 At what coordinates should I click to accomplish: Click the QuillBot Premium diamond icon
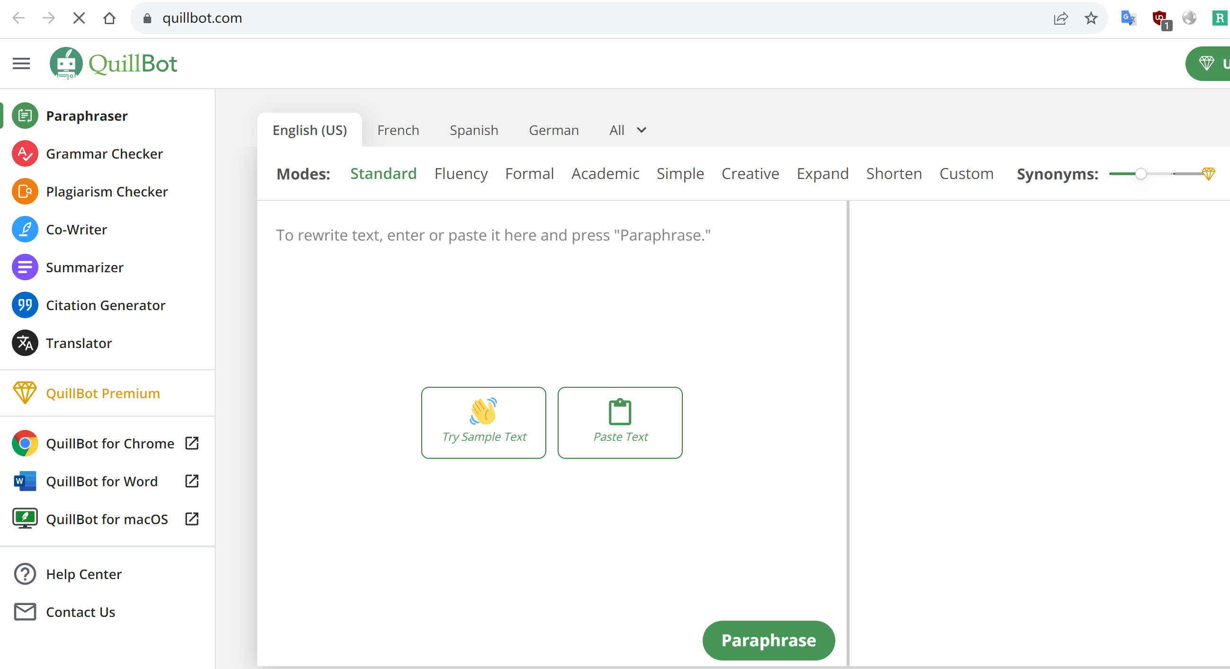point(25,393)
